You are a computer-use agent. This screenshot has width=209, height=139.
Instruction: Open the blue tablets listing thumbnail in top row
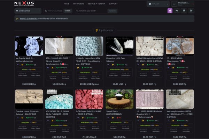click(89, 46)
